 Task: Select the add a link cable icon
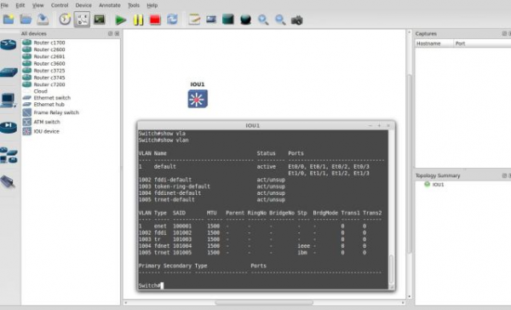[x=8, y=181]
